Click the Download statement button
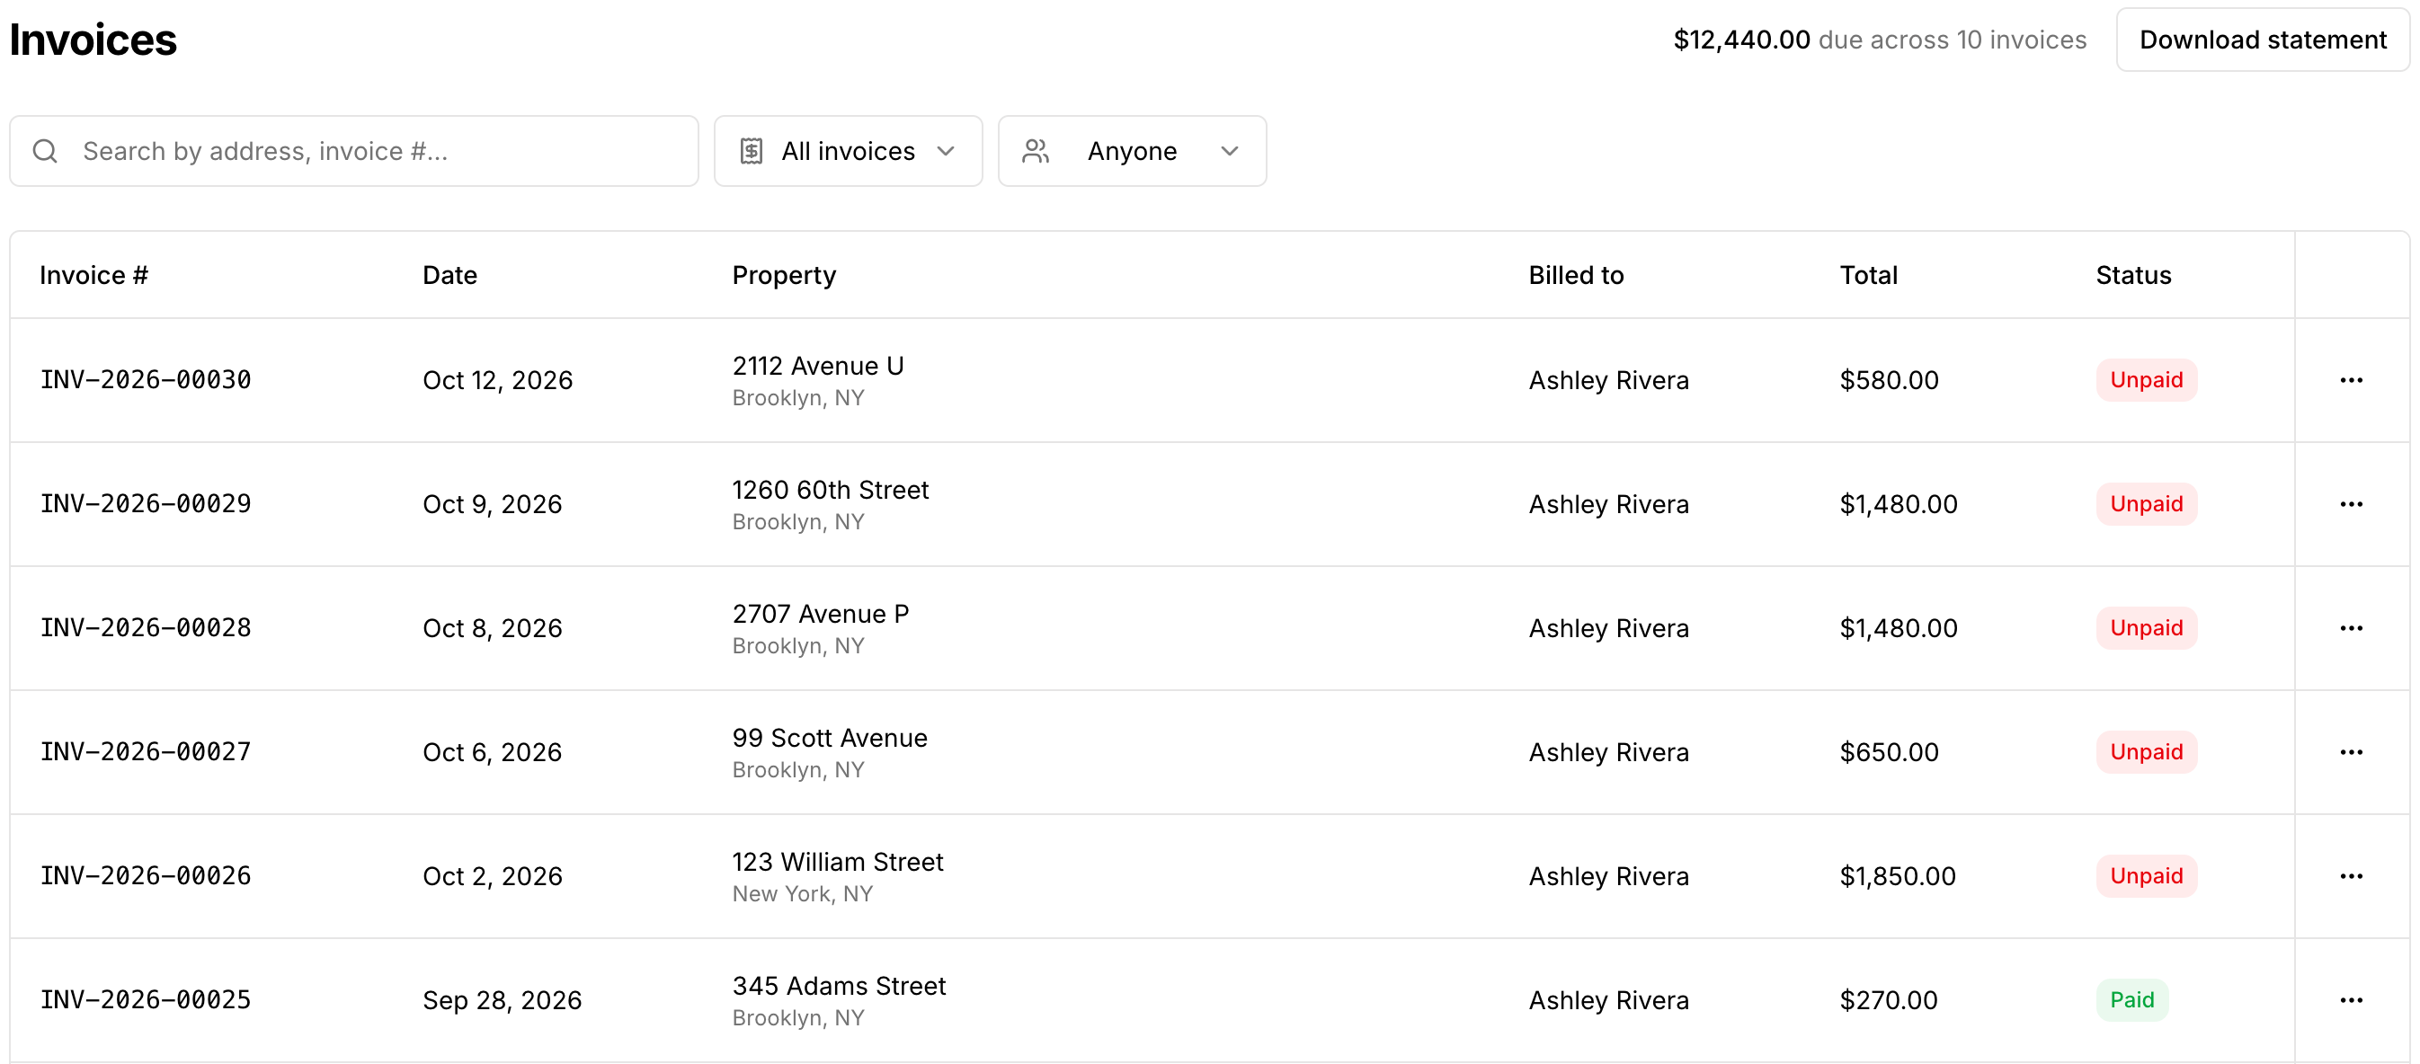This screenshot has width=2420, height=1064. (2262, 40)
